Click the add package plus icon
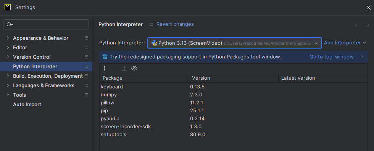 [104, 68]
